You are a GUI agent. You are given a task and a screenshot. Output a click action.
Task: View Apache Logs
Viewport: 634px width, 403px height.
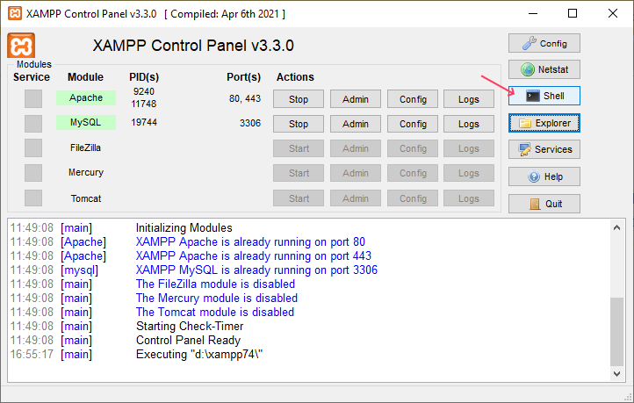[469, 99]
